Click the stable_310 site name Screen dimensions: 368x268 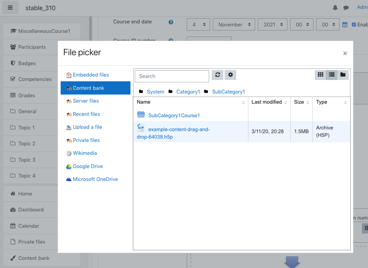click(x=40, y=8)
